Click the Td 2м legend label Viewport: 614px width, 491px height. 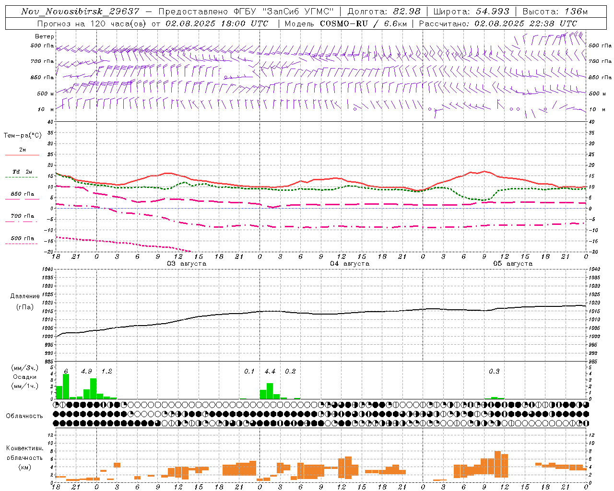[22, 172]
